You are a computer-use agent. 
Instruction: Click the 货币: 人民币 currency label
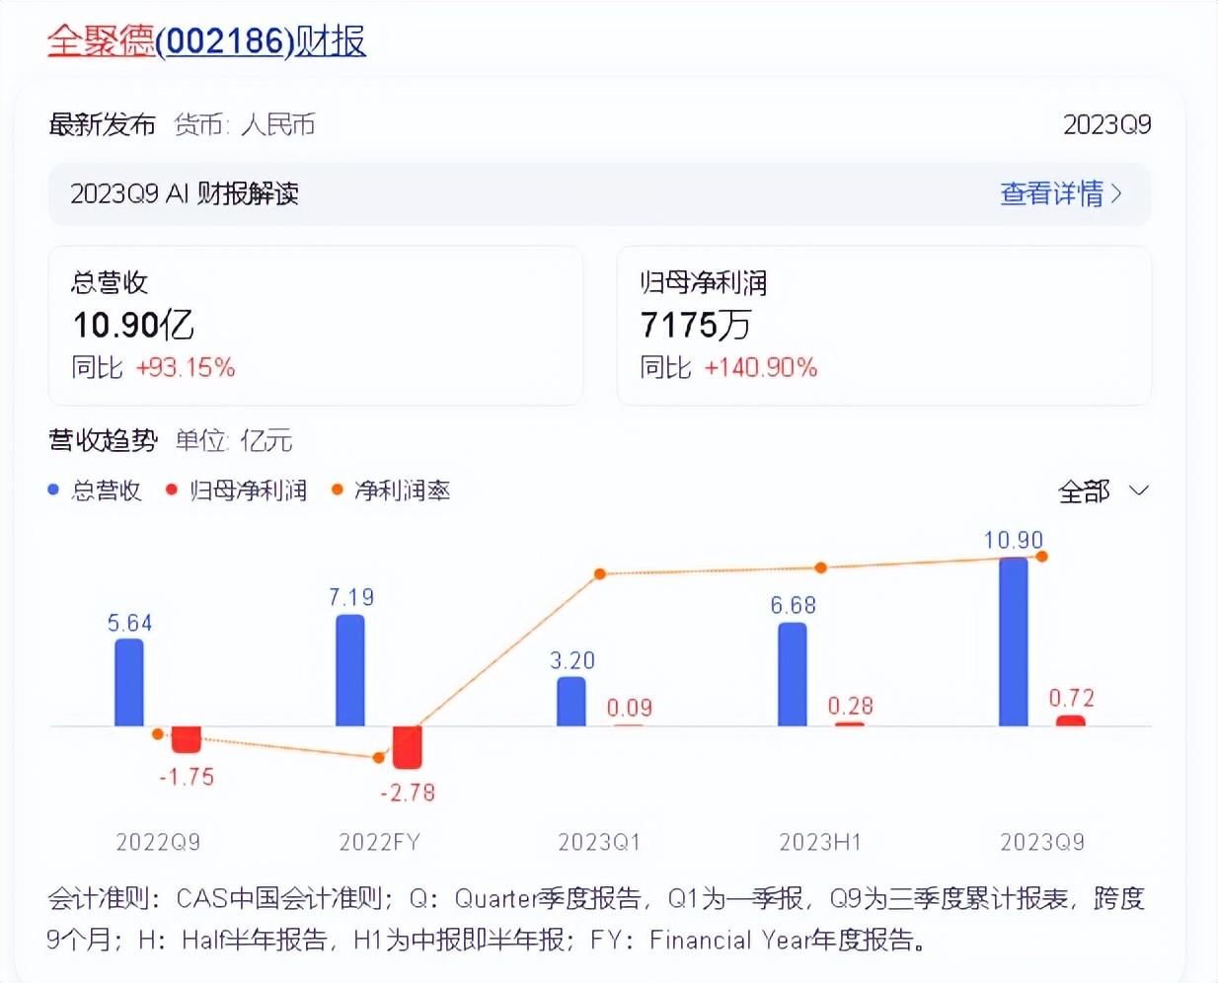click(x=245, y=124)
